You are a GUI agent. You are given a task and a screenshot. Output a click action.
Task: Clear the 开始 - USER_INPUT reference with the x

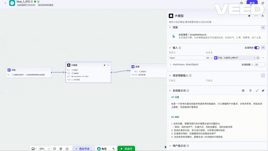[255, 58]
